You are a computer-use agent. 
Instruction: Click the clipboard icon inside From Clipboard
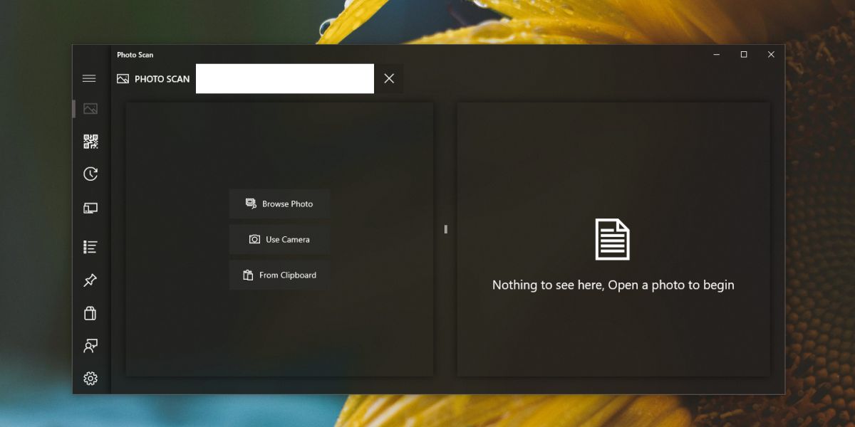(250, 274)
